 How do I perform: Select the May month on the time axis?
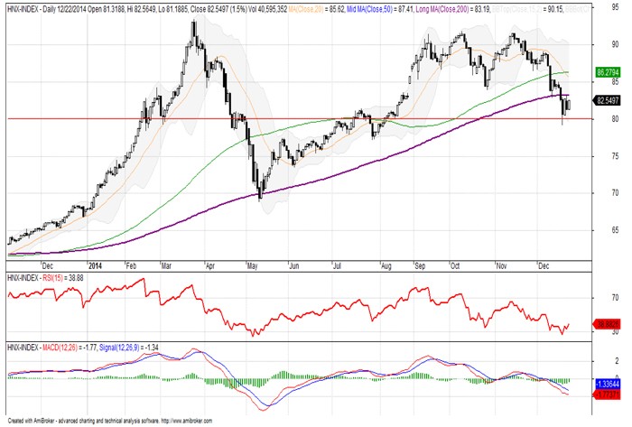pos(253,266)
